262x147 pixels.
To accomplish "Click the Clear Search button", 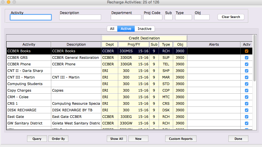I will (x=231, y=17).
